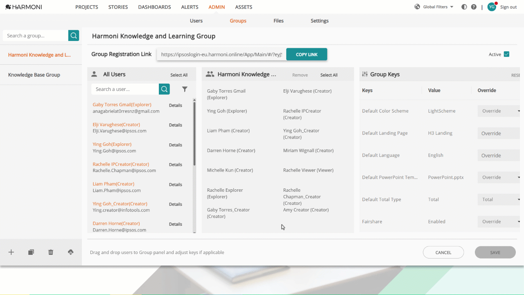Open the ADMIN menu
Screen dimensions: 524x295
217,7
